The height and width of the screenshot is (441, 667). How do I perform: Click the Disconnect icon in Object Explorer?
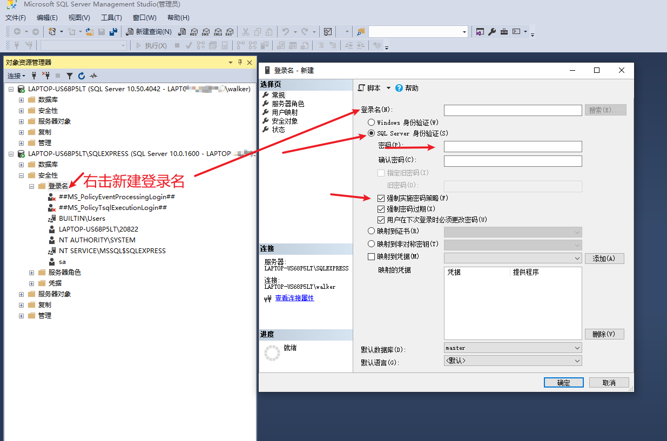(46, 76)
